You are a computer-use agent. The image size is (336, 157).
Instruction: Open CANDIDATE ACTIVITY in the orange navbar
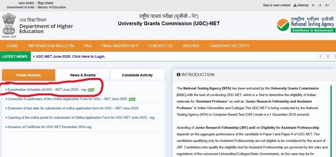click(229, 46)
